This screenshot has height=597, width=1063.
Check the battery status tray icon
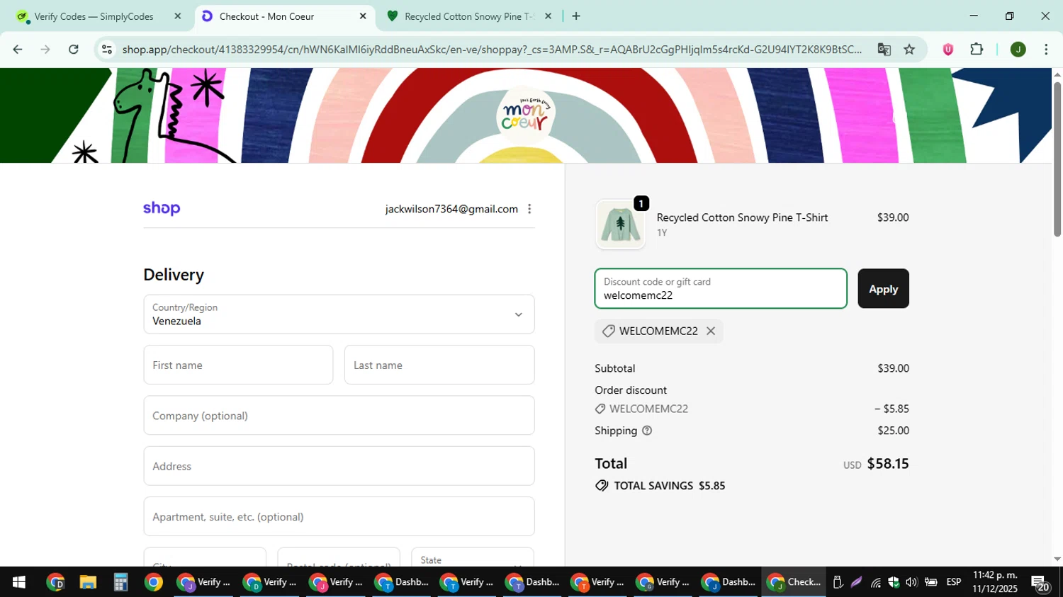coord(930,583)
